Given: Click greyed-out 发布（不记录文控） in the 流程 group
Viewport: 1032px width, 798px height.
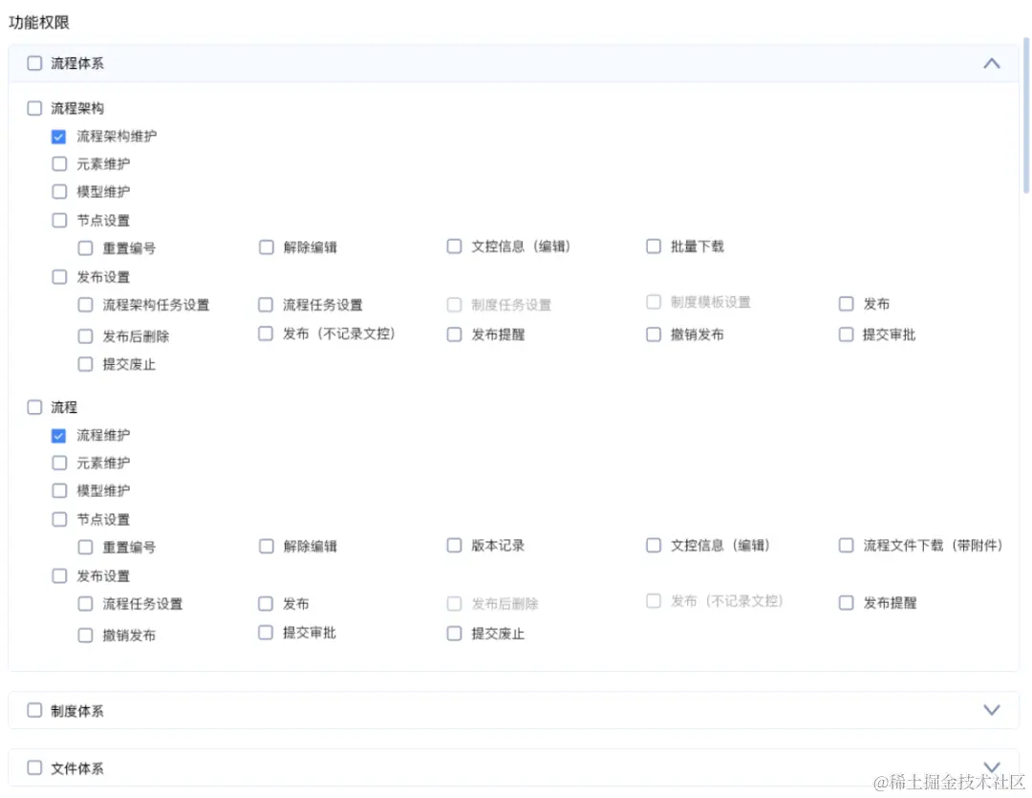Looking at the screenshot, I should (x=654, y=600).
